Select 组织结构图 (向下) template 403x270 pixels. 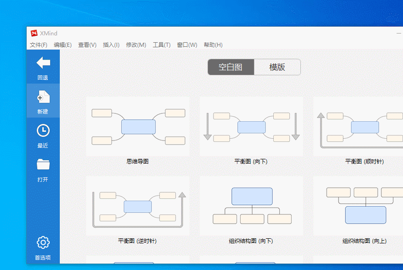252,205
